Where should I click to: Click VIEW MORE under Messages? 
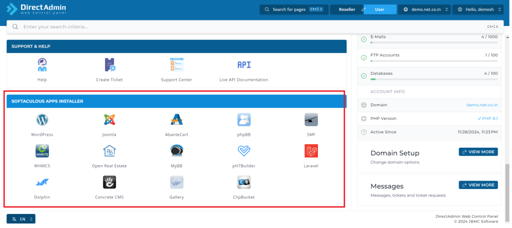tap(478, 185)
